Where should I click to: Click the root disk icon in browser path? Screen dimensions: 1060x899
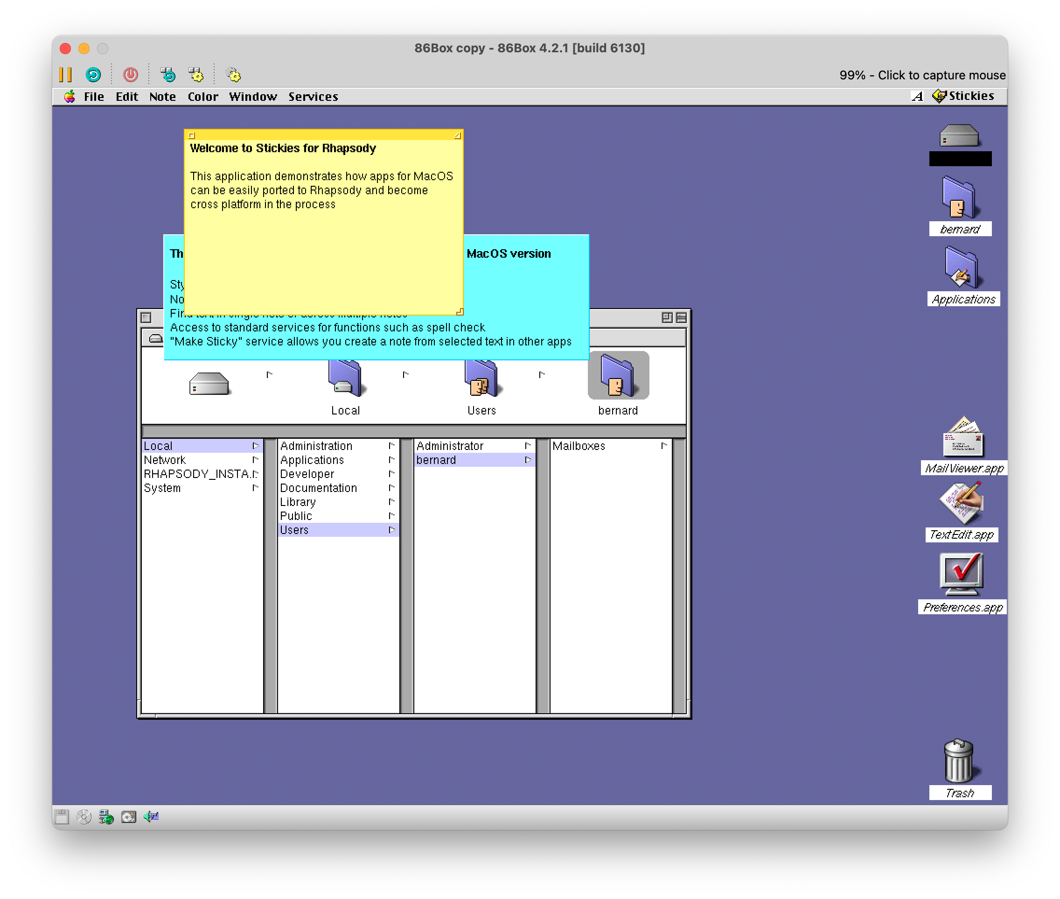[209, 383]
